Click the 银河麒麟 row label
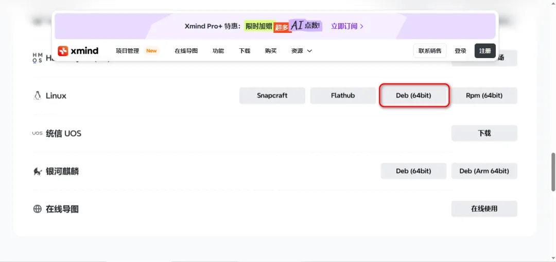556x262 pixels. [62, 172]
